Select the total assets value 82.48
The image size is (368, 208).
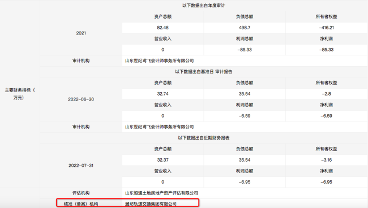point(162,28)
